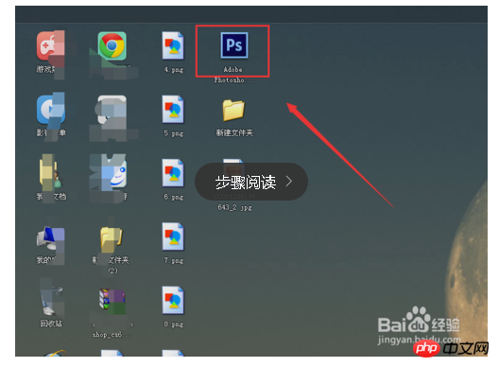Select the My Documents folder icon

pyautogui.click(x=50, y=172)
